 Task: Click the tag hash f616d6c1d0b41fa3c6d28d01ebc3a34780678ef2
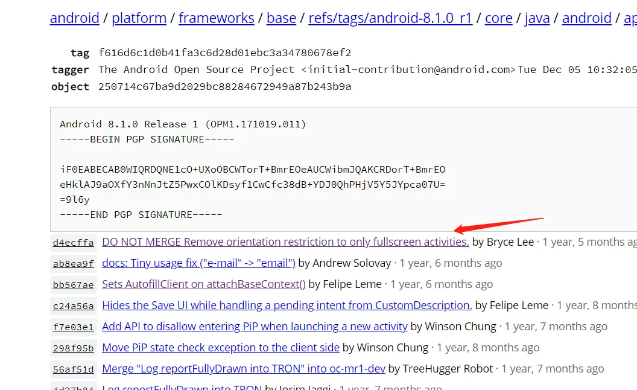[x=224, y=53]
